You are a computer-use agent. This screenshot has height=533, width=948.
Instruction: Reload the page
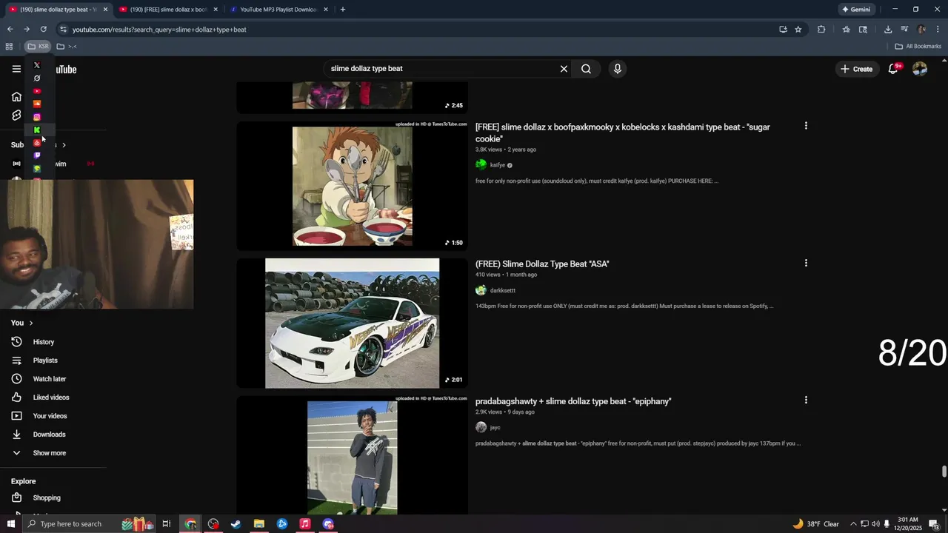coord(43,30)
